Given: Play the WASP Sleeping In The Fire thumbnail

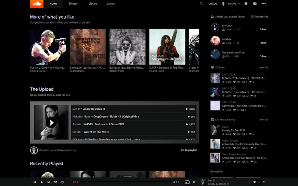Looking at the screenshot, I should [x=167, y=46].
